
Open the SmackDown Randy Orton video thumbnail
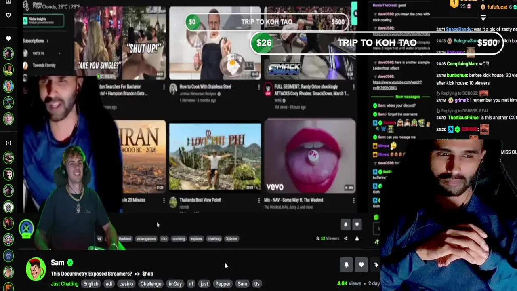[x=310, y=43]
